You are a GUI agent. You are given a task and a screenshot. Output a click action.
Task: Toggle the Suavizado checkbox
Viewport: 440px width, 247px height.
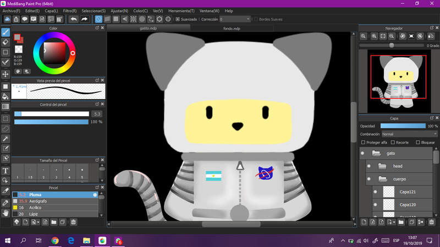click(x=177, y=19)
